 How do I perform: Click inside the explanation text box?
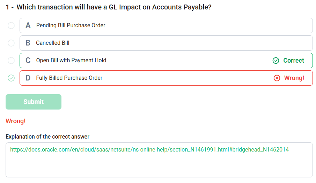159,160
